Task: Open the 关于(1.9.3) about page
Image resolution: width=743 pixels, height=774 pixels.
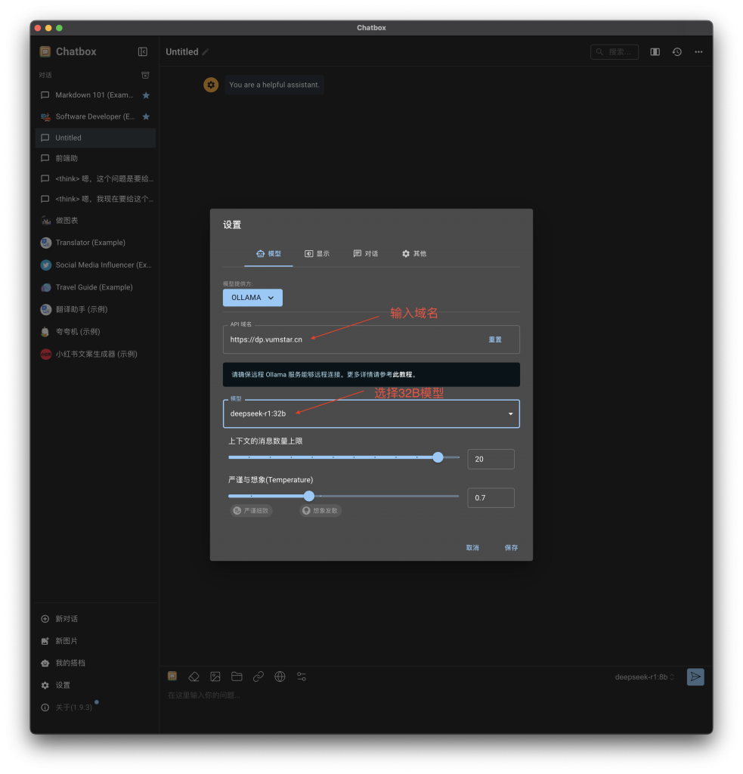Action: click(96, 707)
